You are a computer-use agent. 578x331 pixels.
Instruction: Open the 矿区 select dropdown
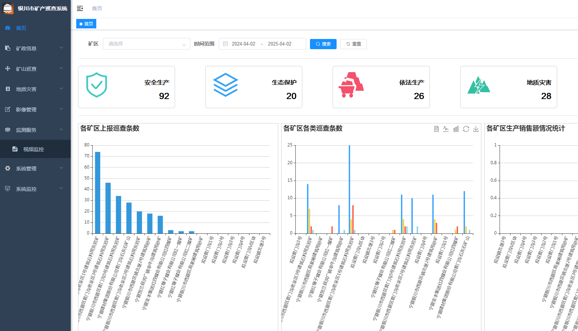[x=146, y=44]
